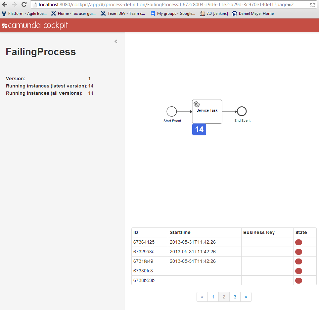Select page 3 of the instance list
This screenshot has height=310, width=319.
[x=235, y=296]
